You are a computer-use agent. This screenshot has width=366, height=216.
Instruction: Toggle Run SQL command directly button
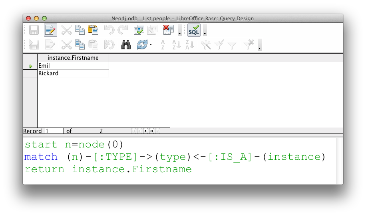194,30
